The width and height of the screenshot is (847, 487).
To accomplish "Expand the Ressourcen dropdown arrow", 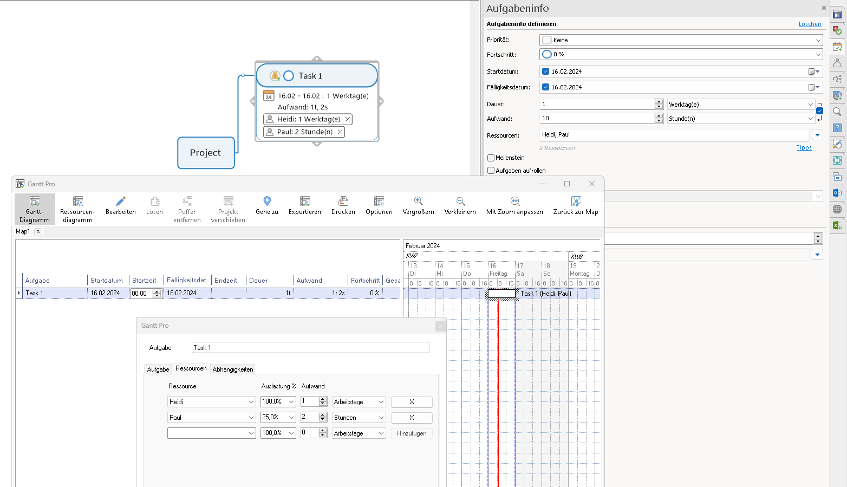I will (818, 135).
